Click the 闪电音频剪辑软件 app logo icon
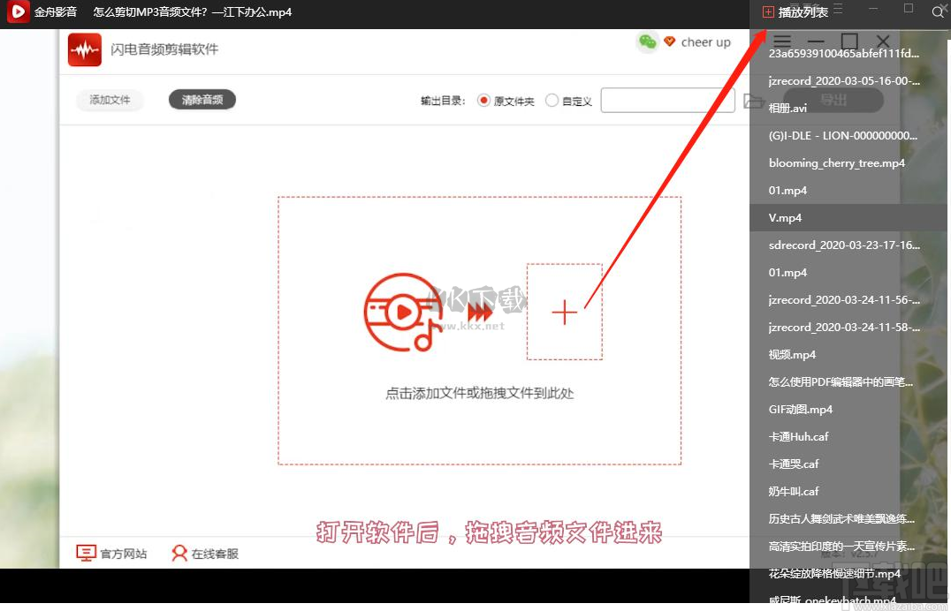Viewport: 951px width, 611px height. click(84, 49)
